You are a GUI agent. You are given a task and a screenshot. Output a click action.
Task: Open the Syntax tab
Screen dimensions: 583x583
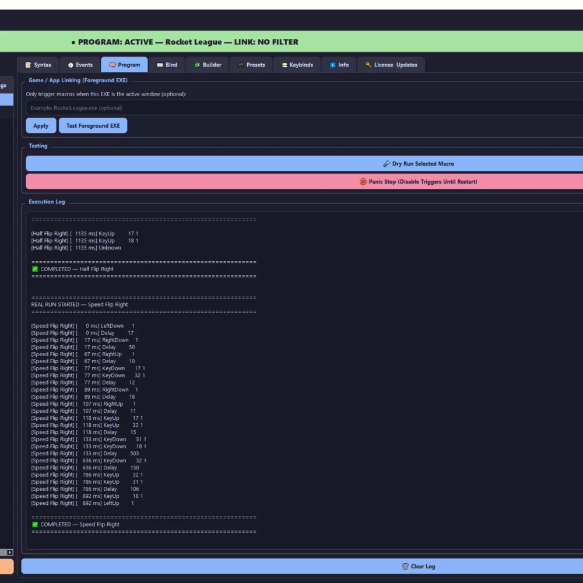click(38, 65)
